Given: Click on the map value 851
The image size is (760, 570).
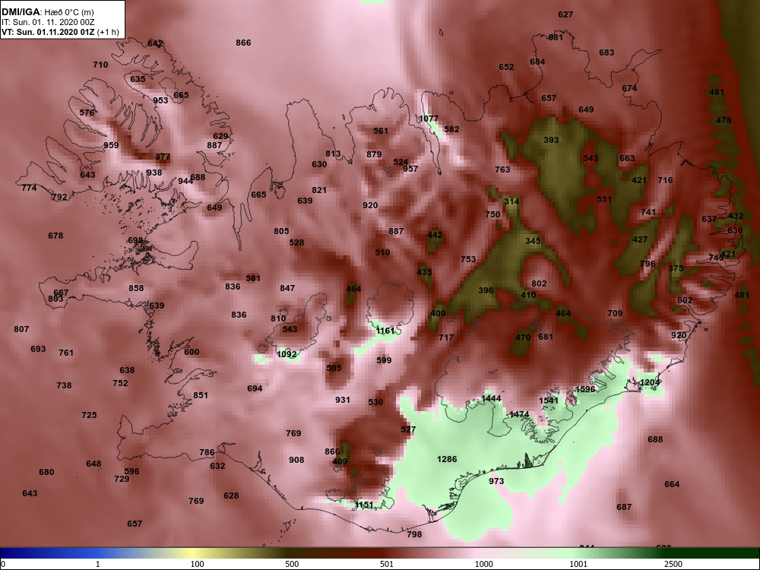Looking at the screenshot, I should pyautogui.click(x=201, y=395).
